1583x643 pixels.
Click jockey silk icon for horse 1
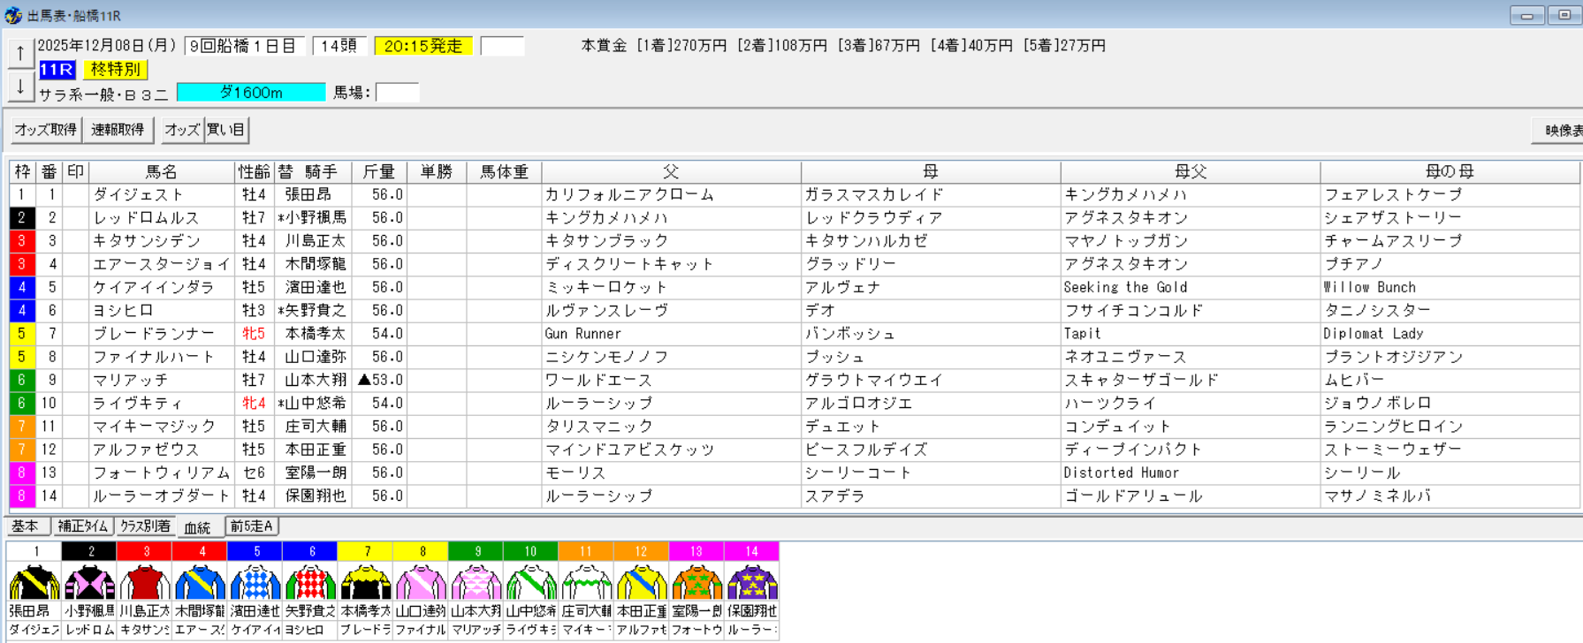pyautogui.click(x=34, y=583)
